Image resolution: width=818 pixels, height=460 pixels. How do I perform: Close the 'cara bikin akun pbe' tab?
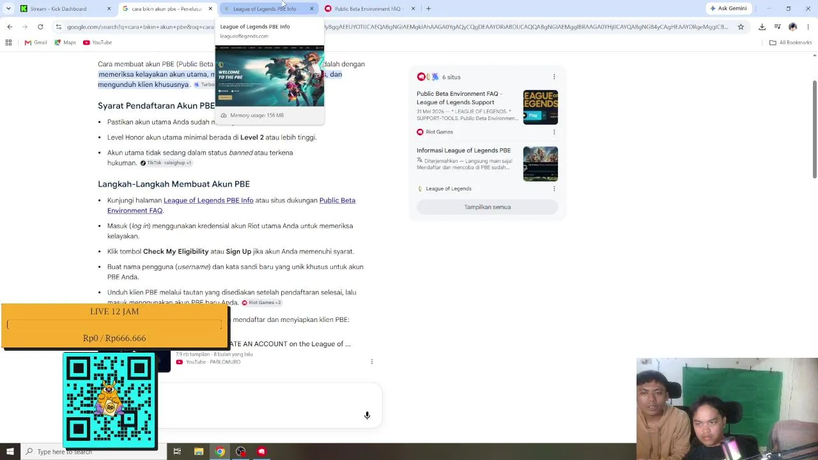coord(210,9)
